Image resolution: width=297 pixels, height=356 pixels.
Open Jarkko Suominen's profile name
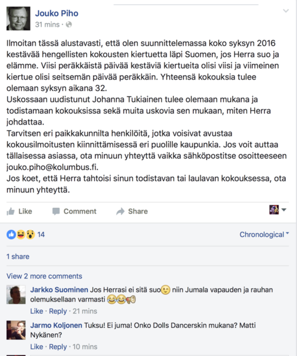coord(59,290)
